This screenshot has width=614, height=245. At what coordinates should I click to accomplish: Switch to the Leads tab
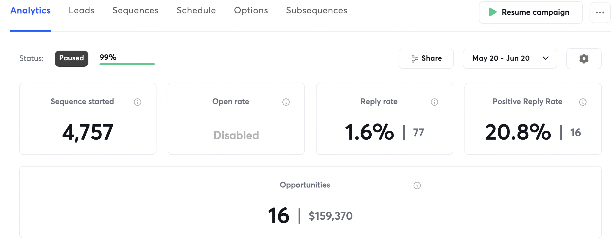81,11
